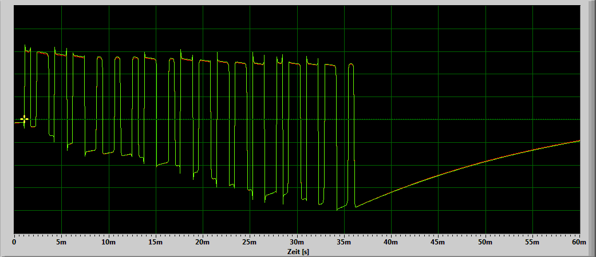Click the 20m time axis label
Screen dimensions: 596x257
coord(203,242)
